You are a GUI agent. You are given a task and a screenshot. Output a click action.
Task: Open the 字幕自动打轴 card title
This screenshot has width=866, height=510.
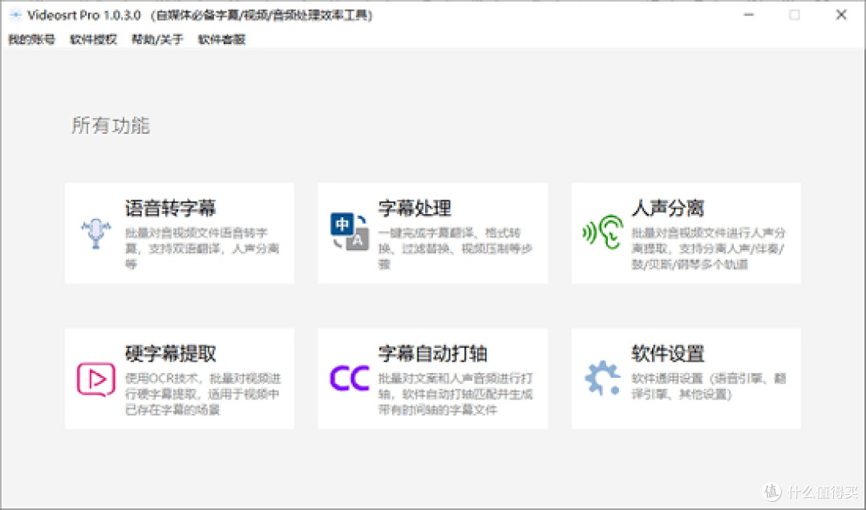[x=432, y=354]
